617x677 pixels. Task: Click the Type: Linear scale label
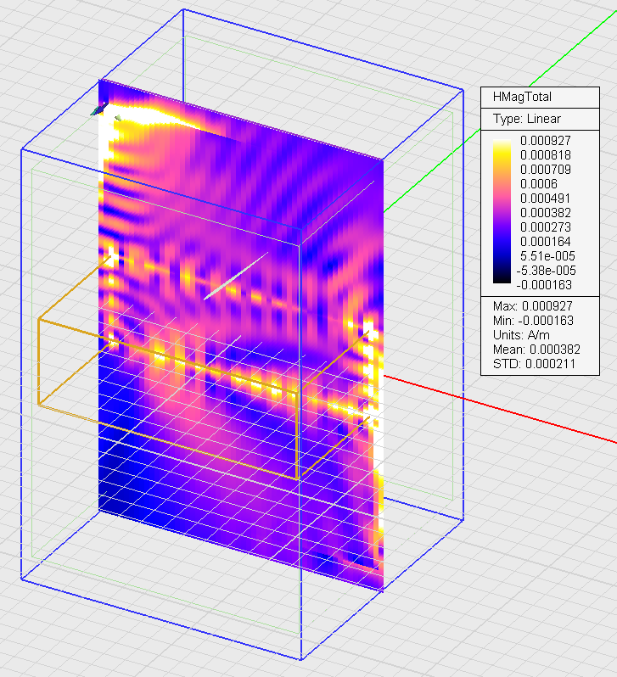tap(527, 119)
